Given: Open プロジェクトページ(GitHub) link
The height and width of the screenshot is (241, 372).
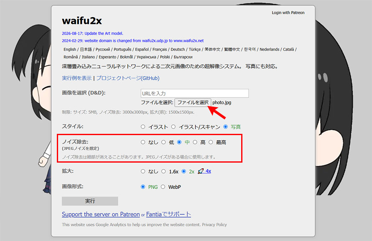Looking at the screenshot, I should click(x=128, y=78).
